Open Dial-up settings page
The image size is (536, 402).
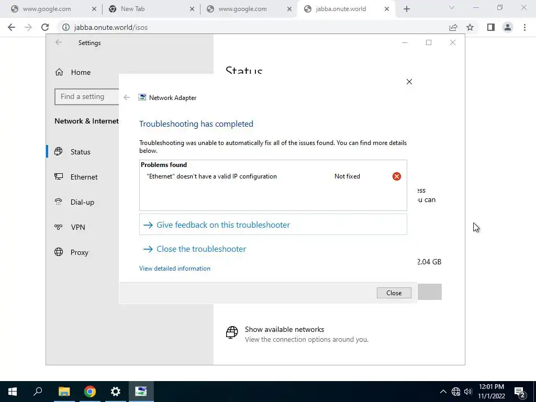click(82, 202)
